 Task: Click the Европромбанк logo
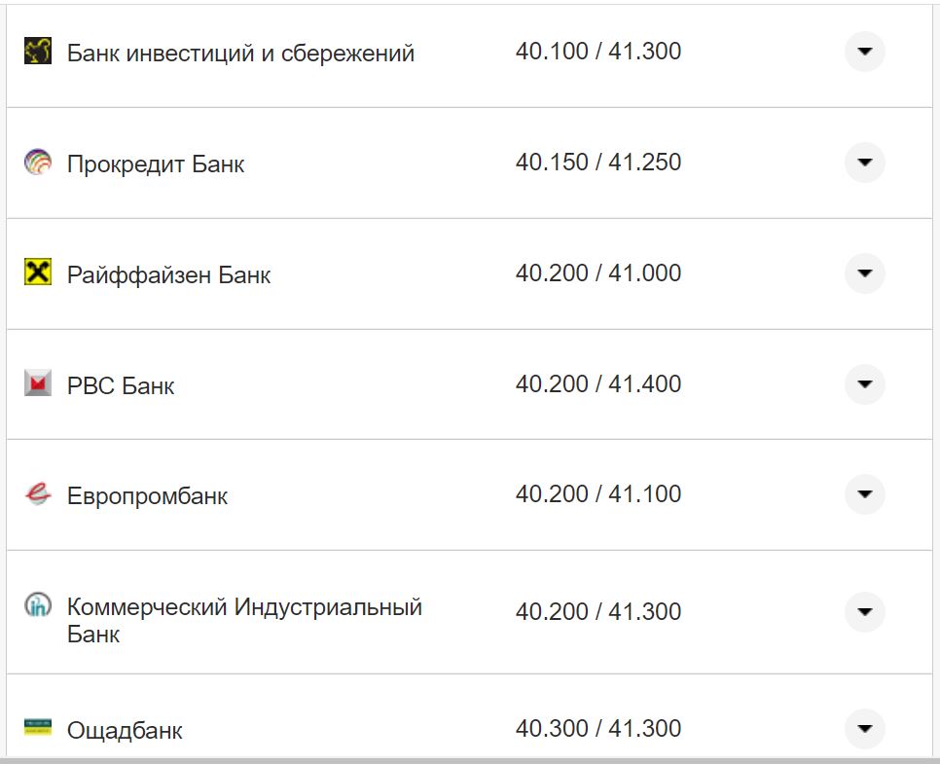[37, 494]
